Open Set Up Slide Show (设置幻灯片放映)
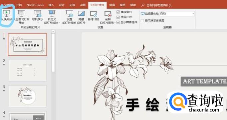The height and width of the screenshot is (120, 227). [69, 17]
